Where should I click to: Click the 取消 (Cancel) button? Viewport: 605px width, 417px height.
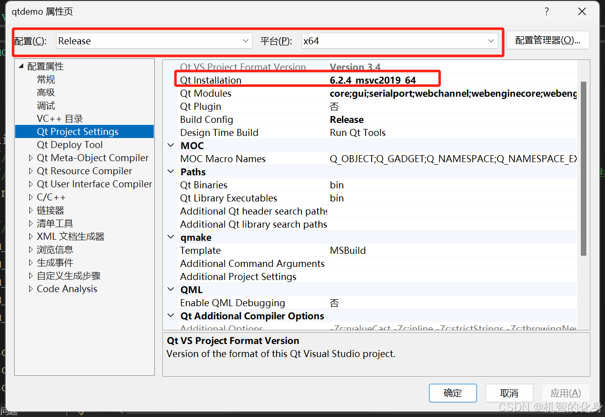point(509,393)
